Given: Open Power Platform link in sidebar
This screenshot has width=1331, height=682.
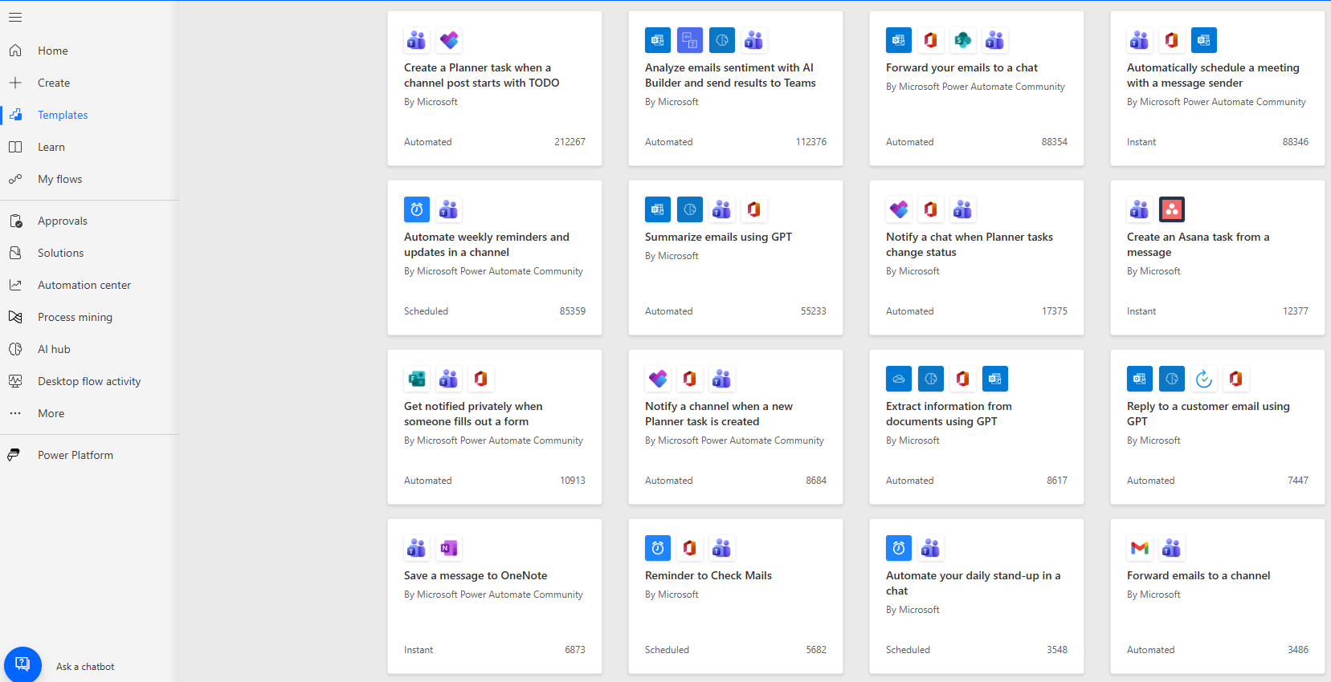Looking at the screenshot, I should click(x=75, y=455).
